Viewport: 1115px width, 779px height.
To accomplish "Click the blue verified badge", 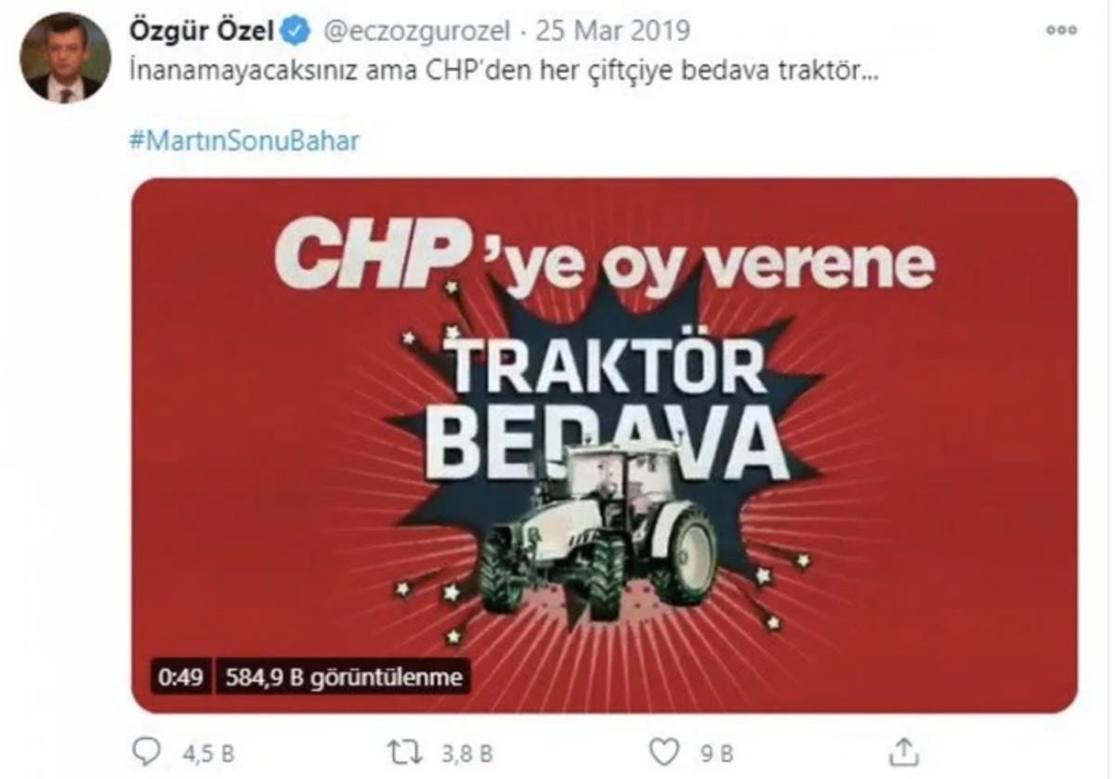I will click(x=296, y=31).
